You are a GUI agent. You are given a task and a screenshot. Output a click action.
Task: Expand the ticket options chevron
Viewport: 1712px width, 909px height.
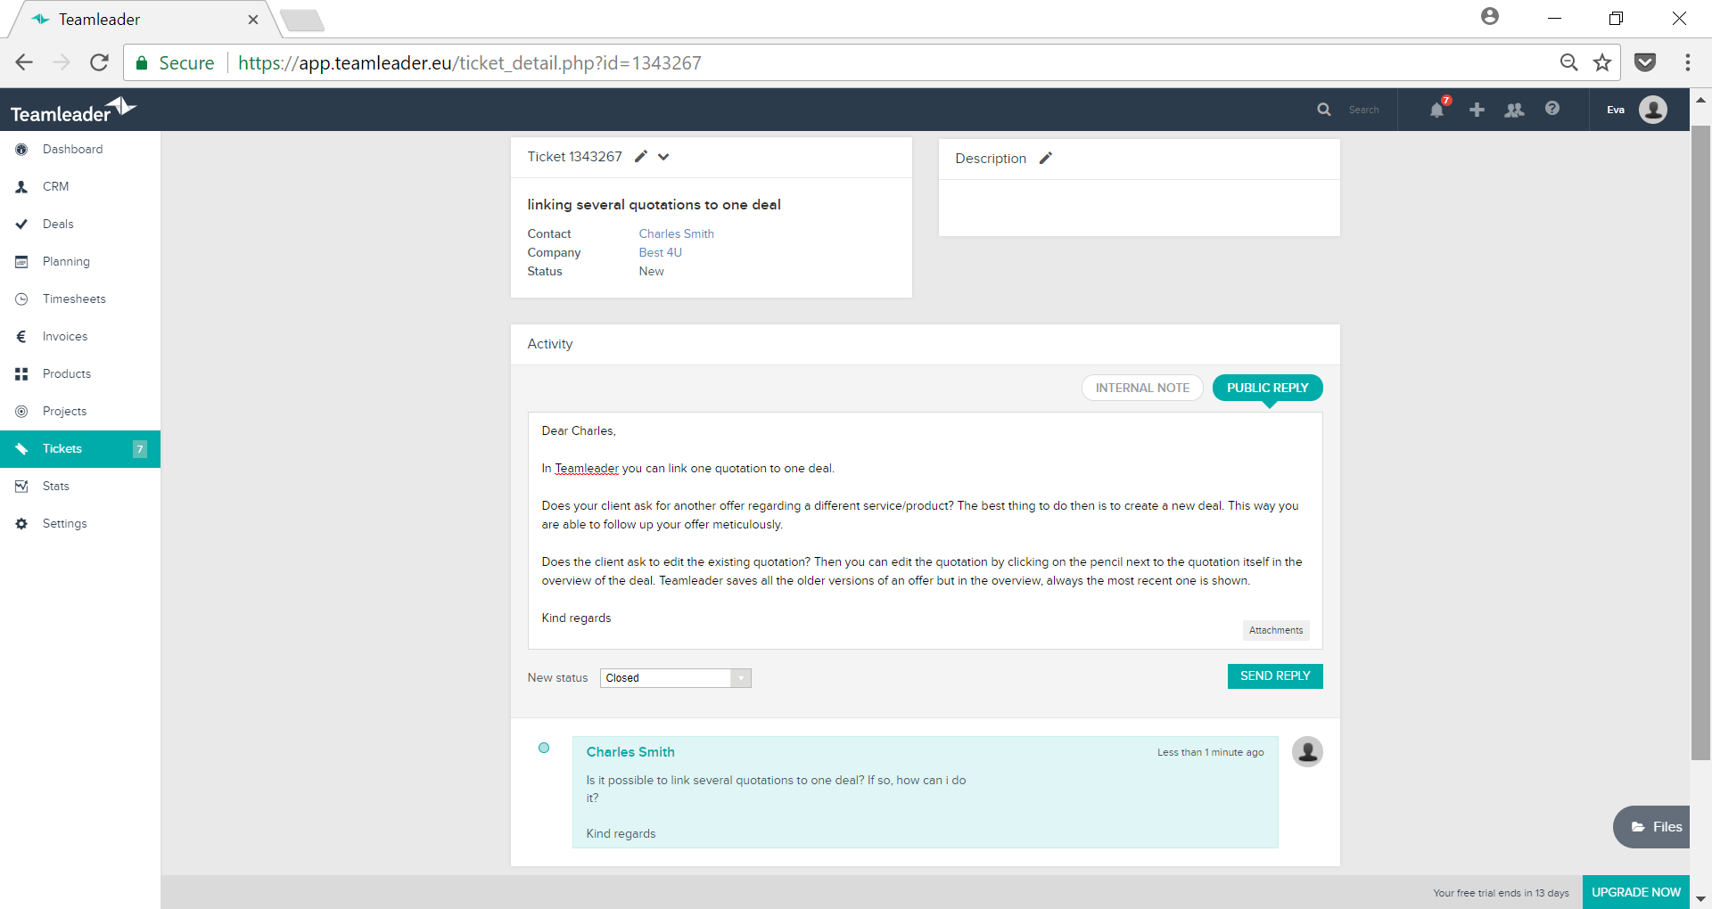pyautogui.click(x=663, y=157)
